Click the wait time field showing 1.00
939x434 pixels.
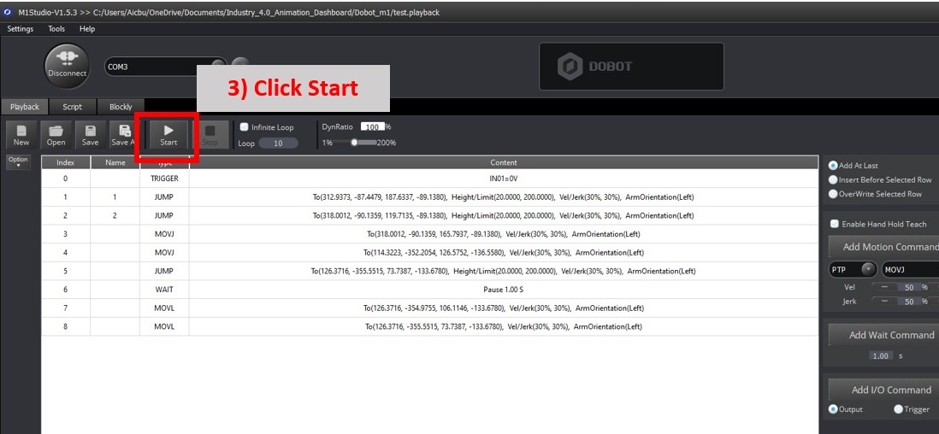pyautogui.click(x=880, y=355)
